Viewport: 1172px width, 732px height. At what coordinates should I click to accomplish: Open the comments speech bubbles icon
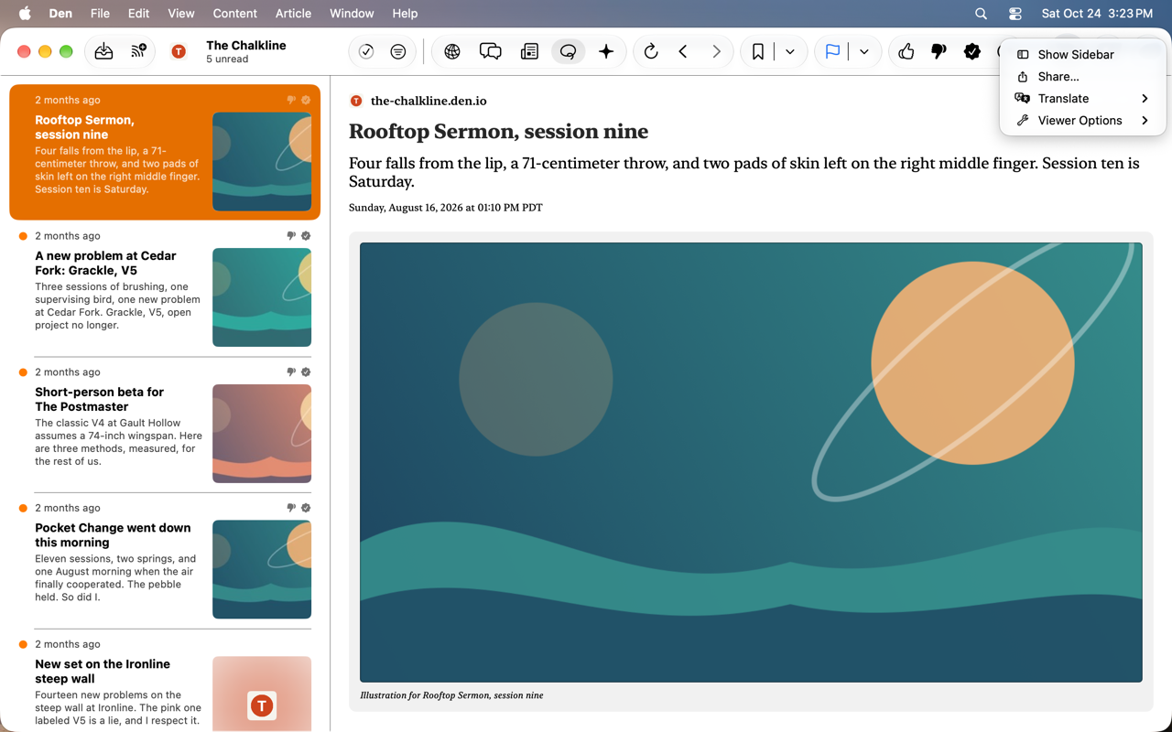click(491, 52)
